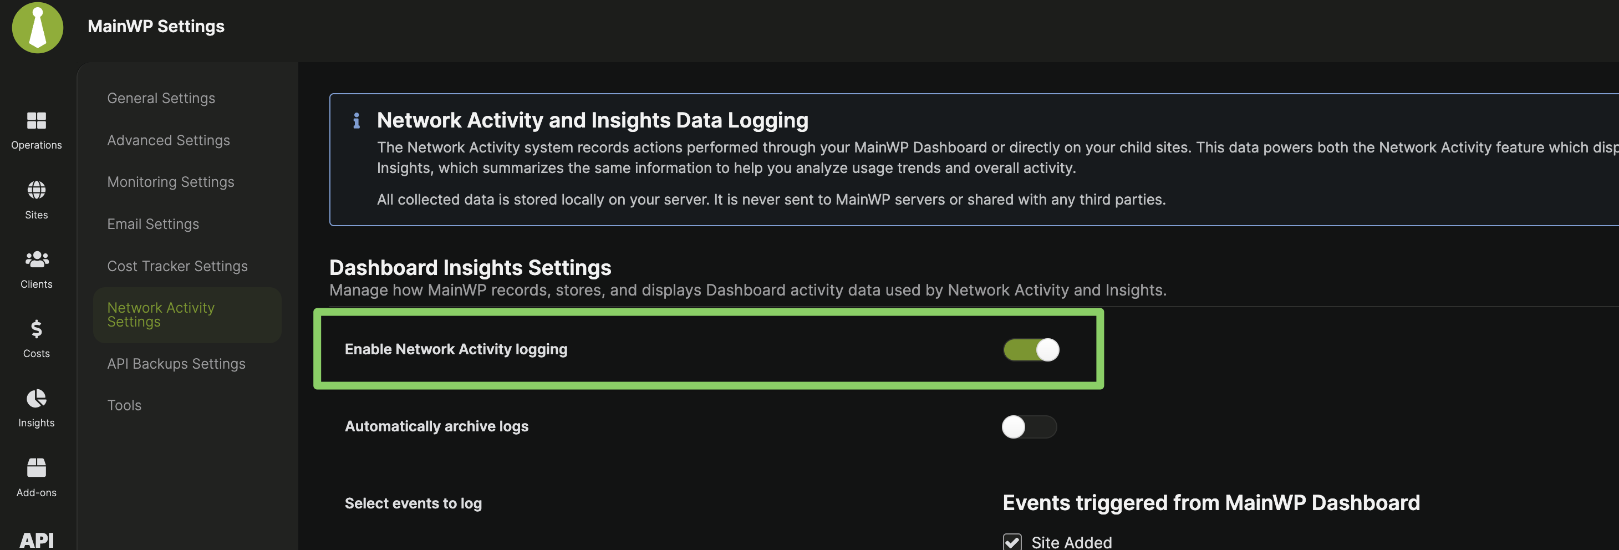The height and width of the screenshot is (550, 1619).
Task: Open the Operations grid icon
Action: [37, 121]
